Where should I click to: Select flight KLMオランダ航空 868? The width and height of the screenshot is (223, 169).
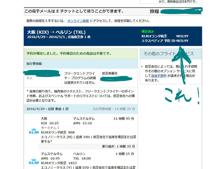click(58, 132)
